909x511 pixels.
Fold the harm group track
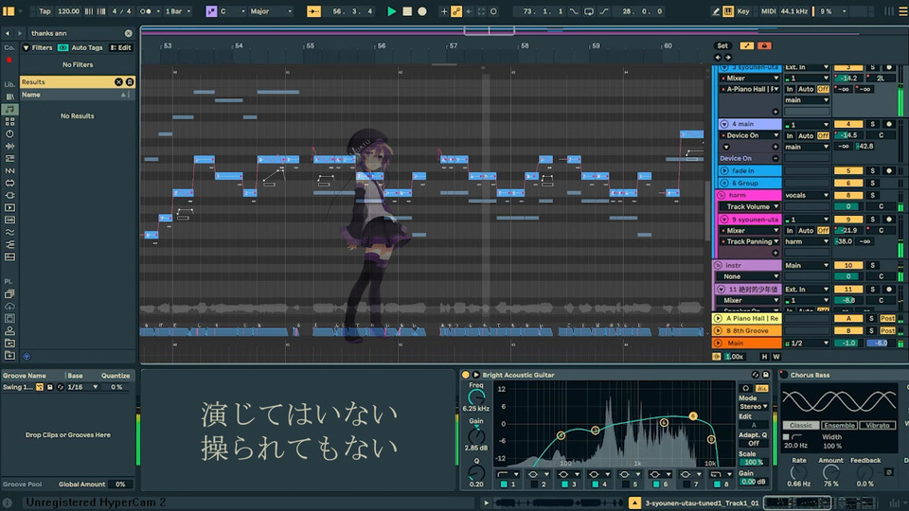click(722, 195)
